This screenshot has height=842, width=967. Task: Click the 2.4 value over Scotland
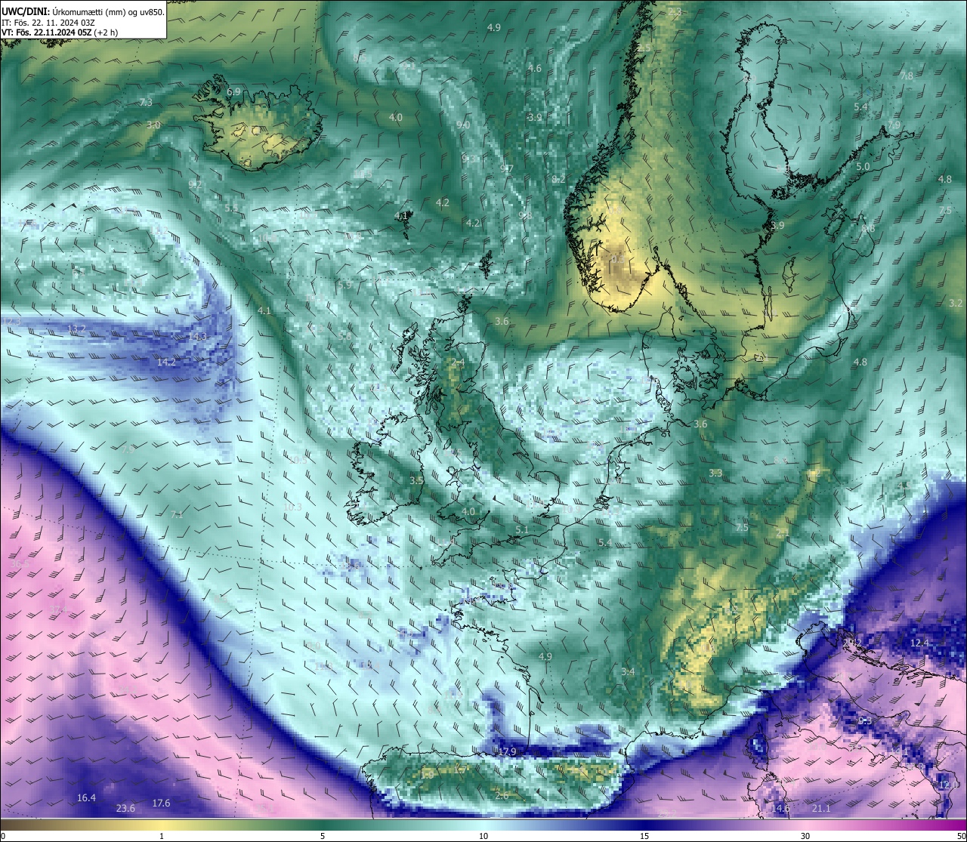pyautogui.click(x=458, y=362)
